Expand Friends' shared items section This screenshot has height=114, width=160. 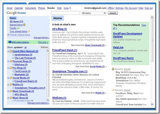(8, 35)
